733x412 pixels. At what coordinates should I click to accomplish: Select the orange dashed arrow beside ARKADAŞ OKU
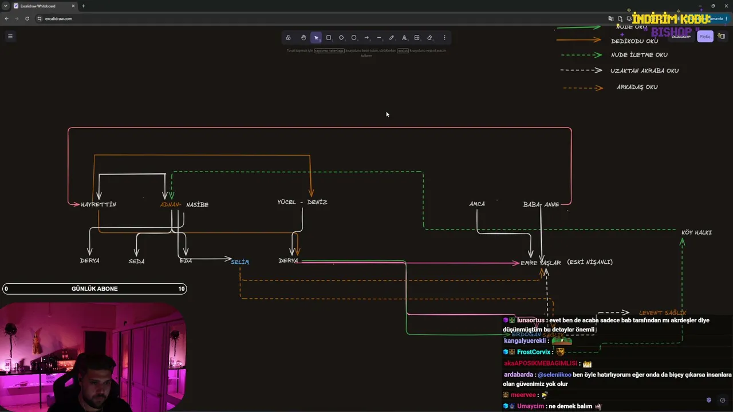pyautogui.click(x=583, y=88)
